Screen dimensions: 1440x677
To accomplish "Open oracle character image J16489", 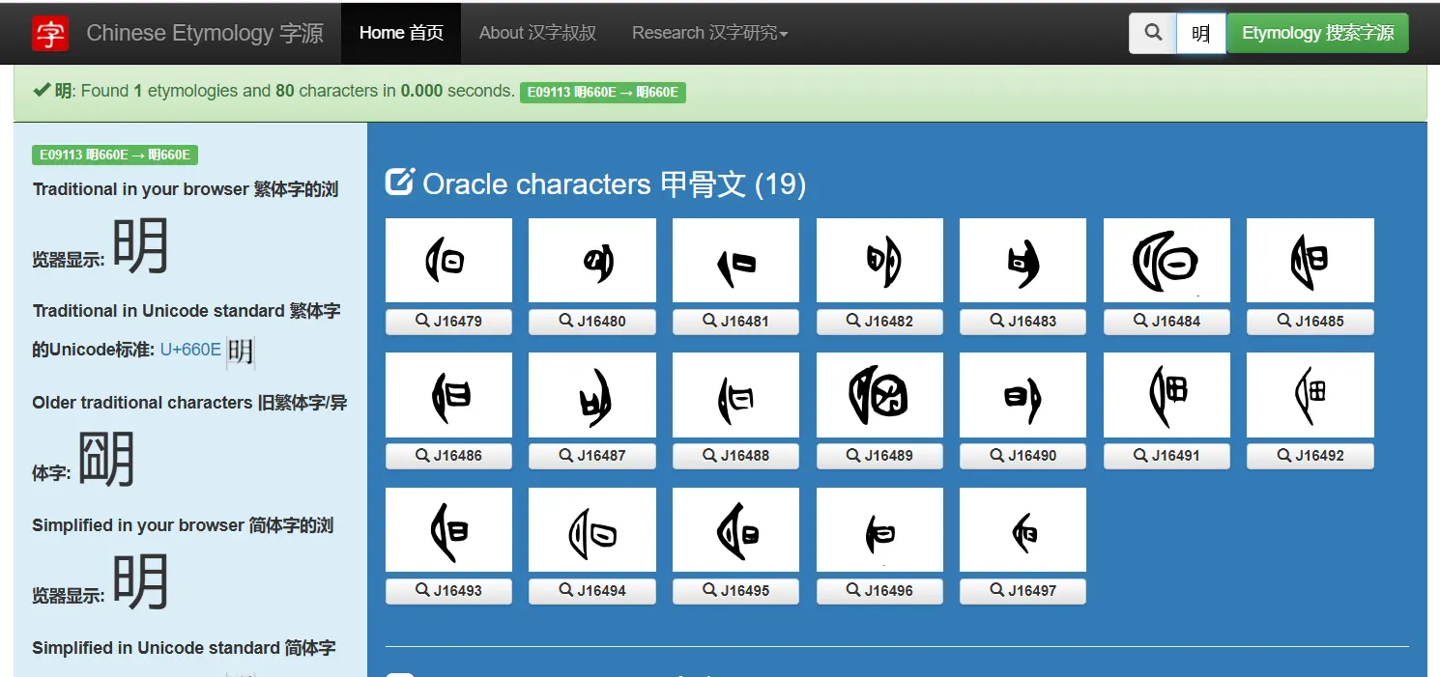I will point(879,394).
